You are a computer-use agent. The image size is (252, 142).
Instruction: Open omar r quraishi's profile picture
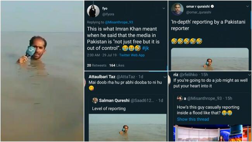click(177, 9)
